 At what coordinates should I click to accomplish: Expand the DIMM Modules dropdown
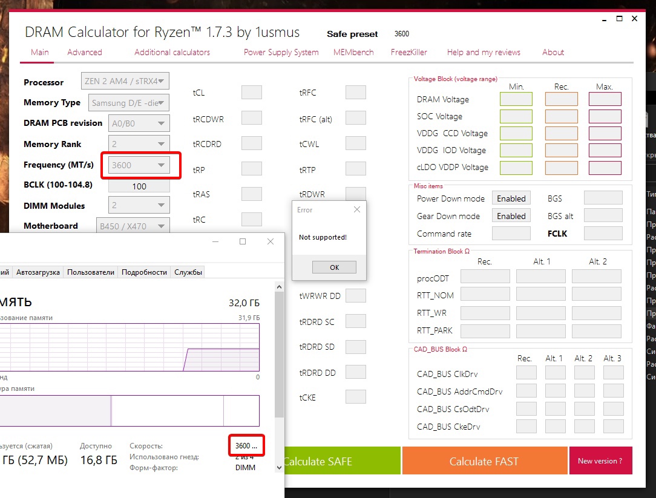[139, 205]
